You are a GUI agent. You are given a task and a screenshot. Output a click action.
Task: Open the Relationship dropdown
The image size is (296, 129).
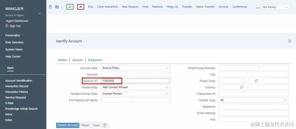click(x=136, y=87)
